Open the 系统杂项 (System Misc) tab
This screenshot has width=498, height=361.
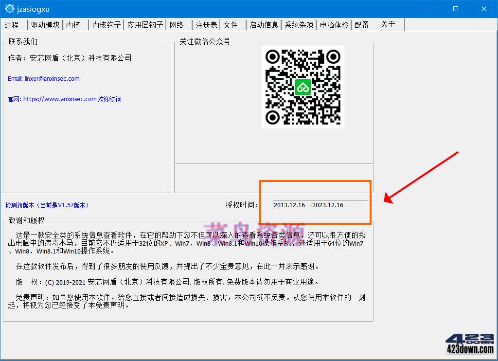click(x=298, y=24)
